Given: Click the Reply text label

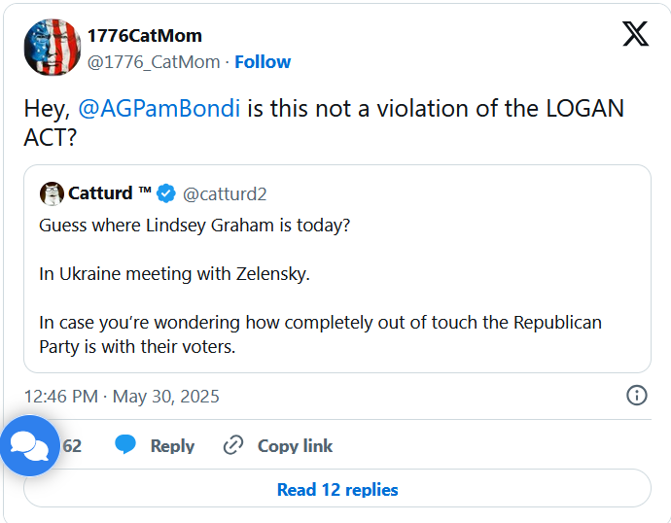Looking at the screenshot, I should coord(172,446).
